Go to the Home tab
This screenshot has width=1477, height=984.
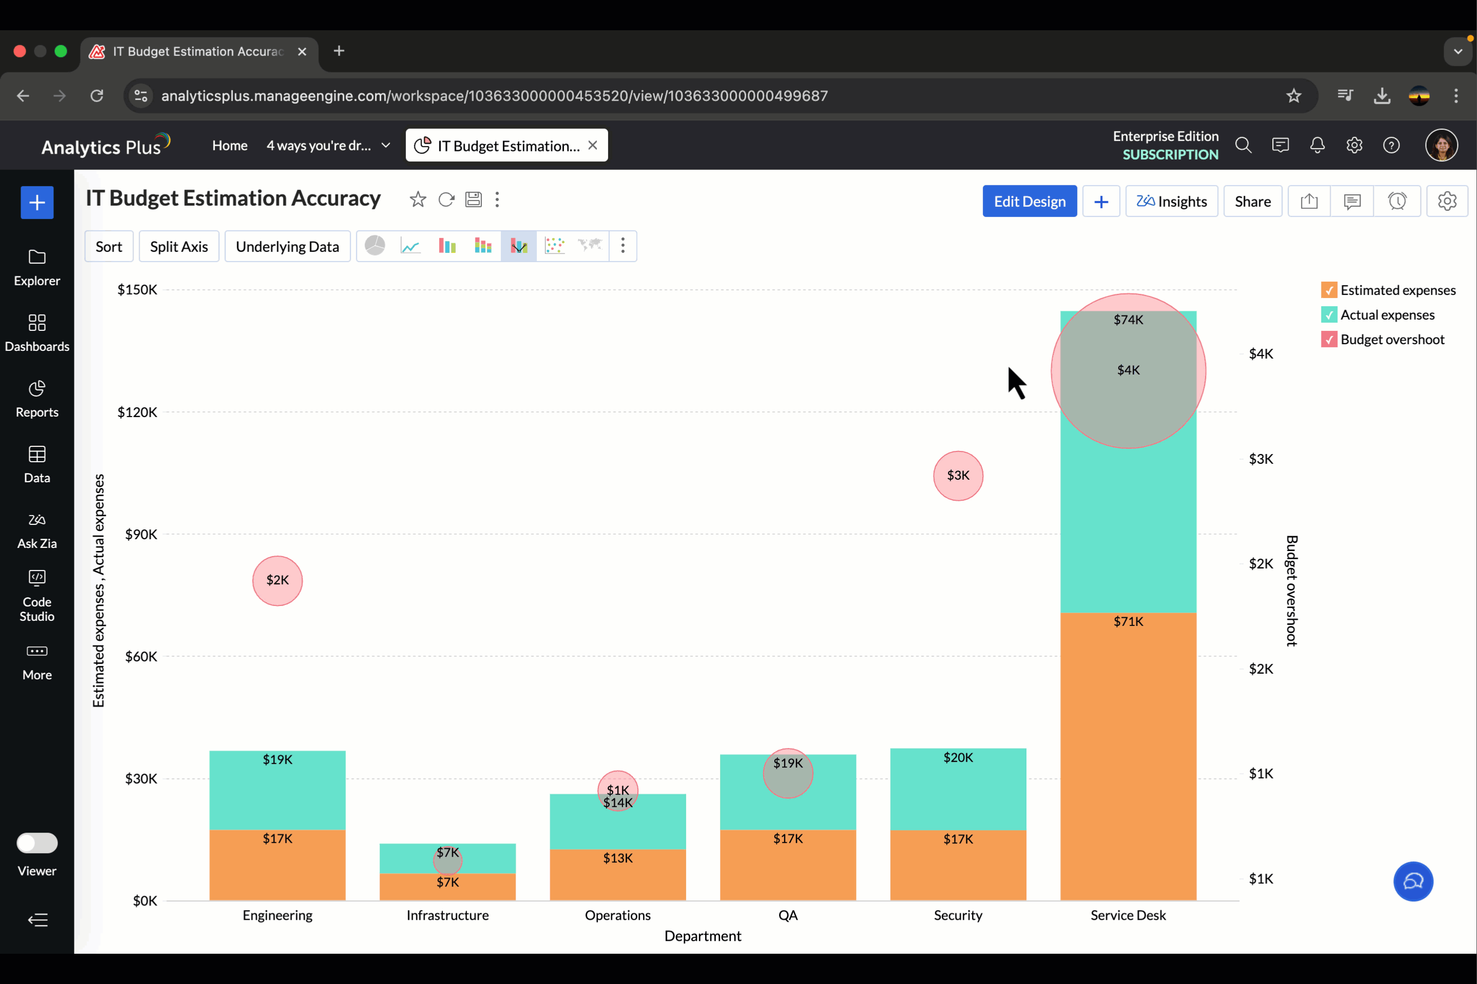click(230, 146)
